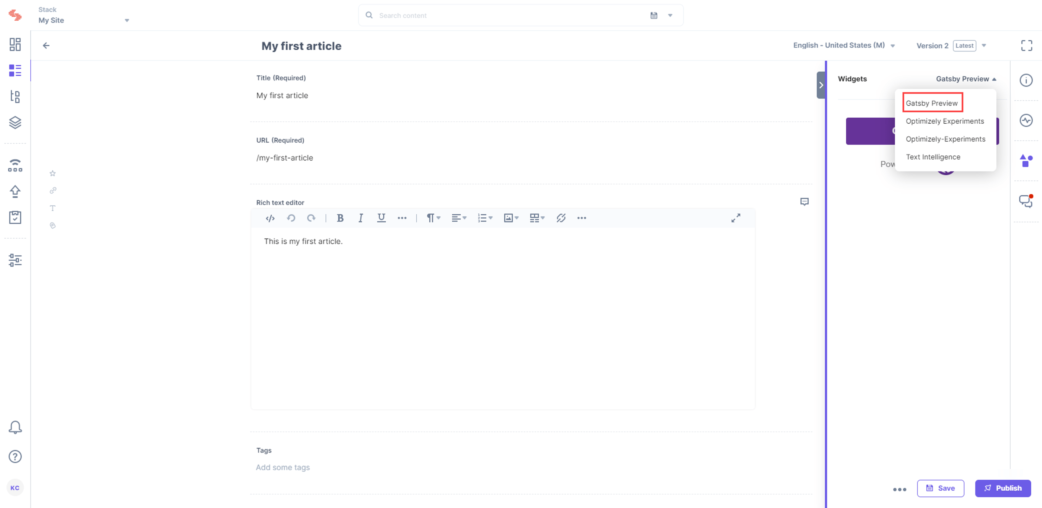Open the insert table dropdown
The image size is (1042, 508).
(537, 218)
